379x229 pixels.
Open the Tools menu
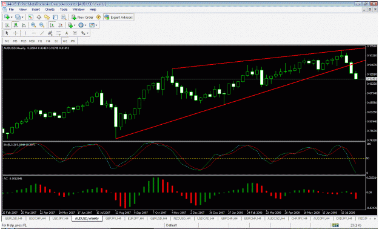tap(64, 10)
